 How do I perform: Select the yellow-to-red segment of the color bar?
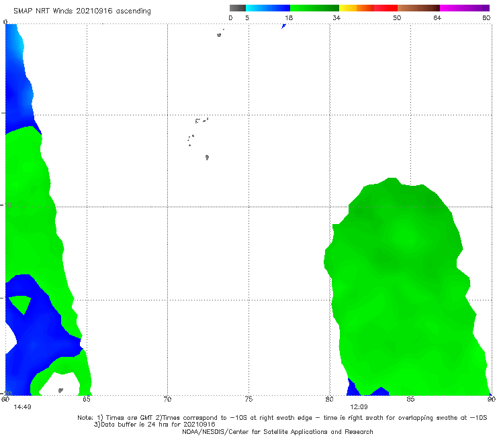[368, 8]
